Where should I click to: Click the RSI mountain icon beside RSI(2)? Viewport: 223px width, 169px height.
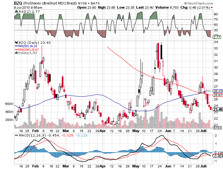point(17,11)
